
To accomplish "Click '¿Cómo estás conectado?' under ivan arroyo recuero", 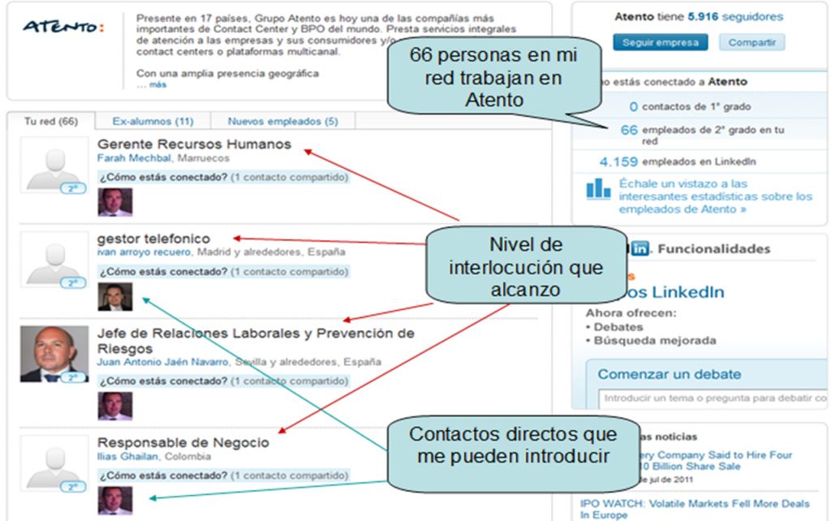I will 164,271.
